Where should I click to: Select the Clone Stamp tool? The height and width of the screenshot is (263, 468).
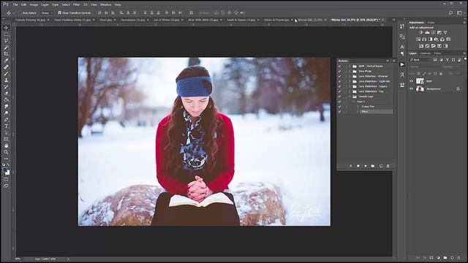[x=6, y=80]
